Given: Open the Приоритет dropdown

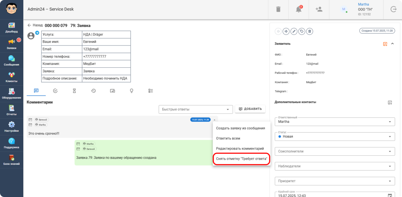Looking at the screenshot, I should coord(335,181).
